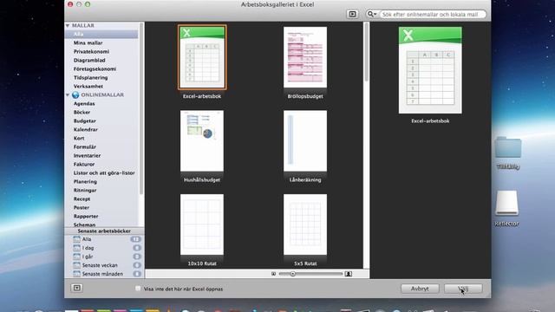Select the Bröllopsbudget template thumbnail
Viewport: 555px width, 312px height.
[x=305, y=57]
